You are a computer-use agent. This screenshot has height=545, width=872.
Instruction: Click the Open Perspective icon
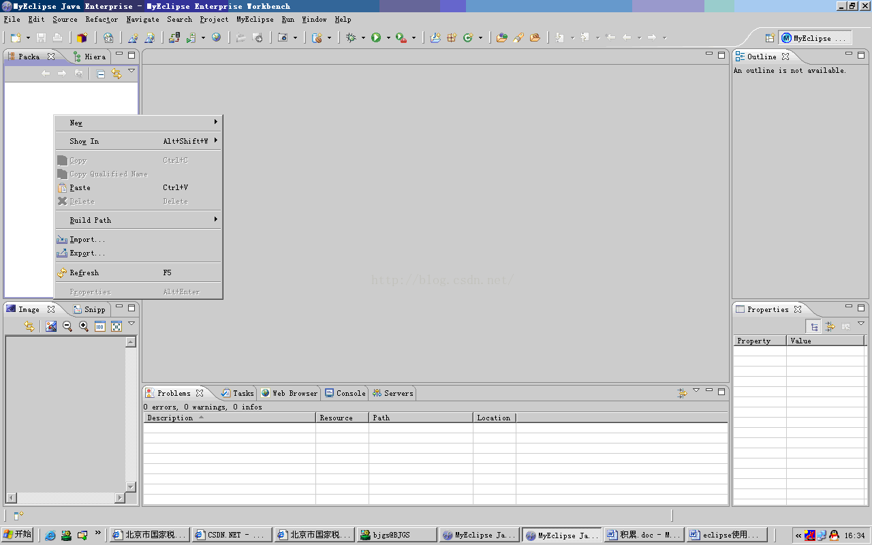(x=770, y=38)
